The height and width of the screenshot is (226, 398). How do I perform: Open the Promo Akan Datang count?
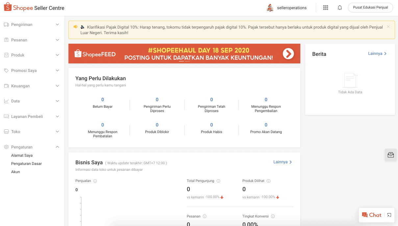(x=266, y=125)
